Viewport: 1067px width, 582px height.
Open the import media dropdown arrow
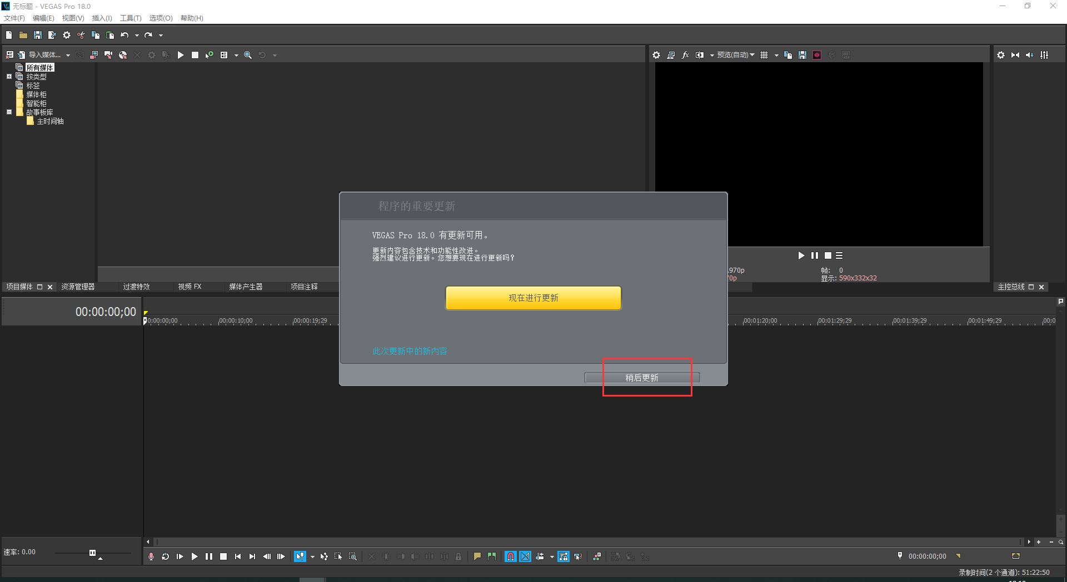pos(68,56)
